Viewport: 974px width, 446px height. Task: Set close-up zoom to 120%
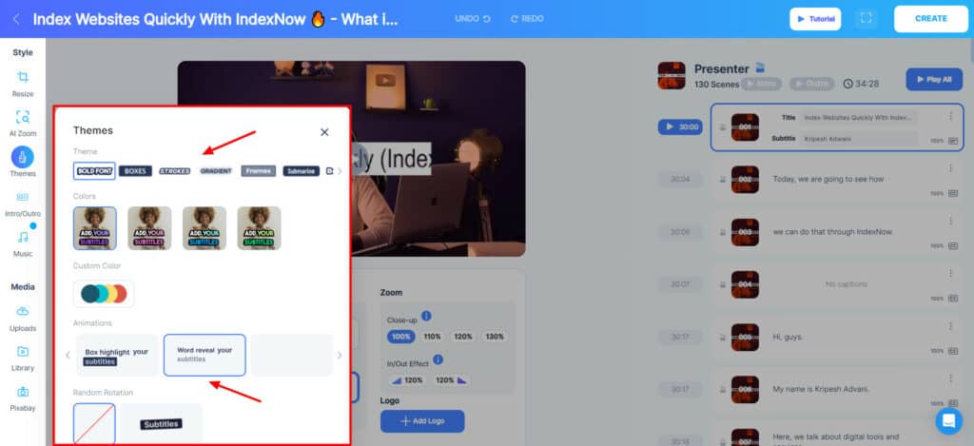point(463,337)
